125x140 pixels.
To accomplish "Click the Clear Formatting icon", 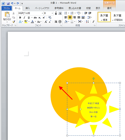I will (x=50, y=17).
